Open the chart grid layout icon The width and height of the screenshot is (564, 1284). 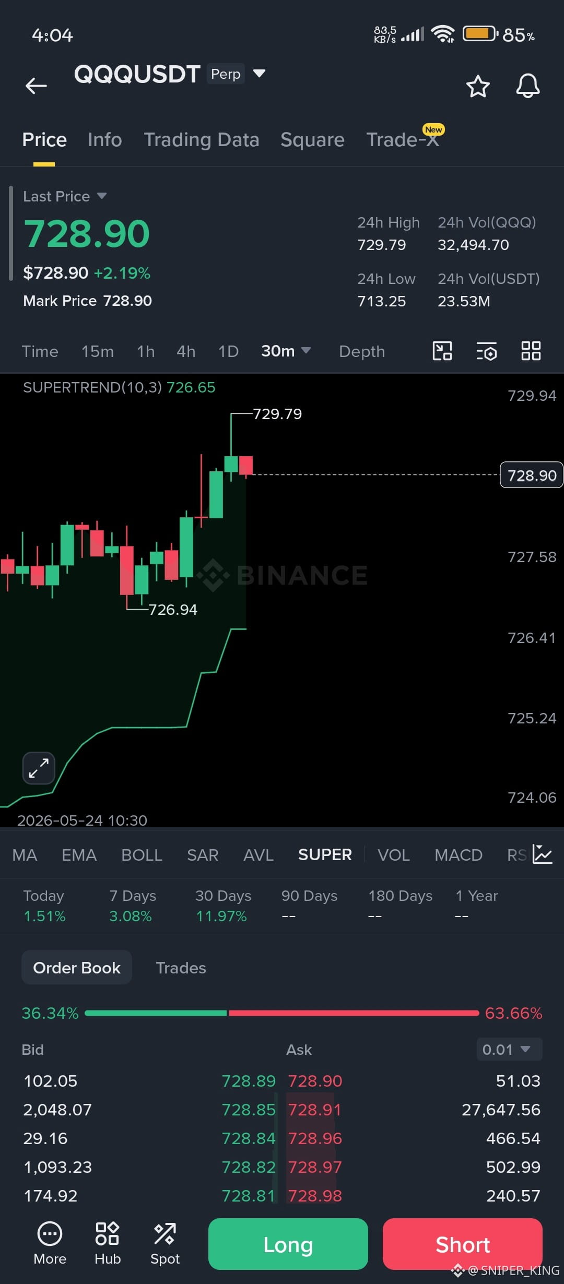[531, 351]
